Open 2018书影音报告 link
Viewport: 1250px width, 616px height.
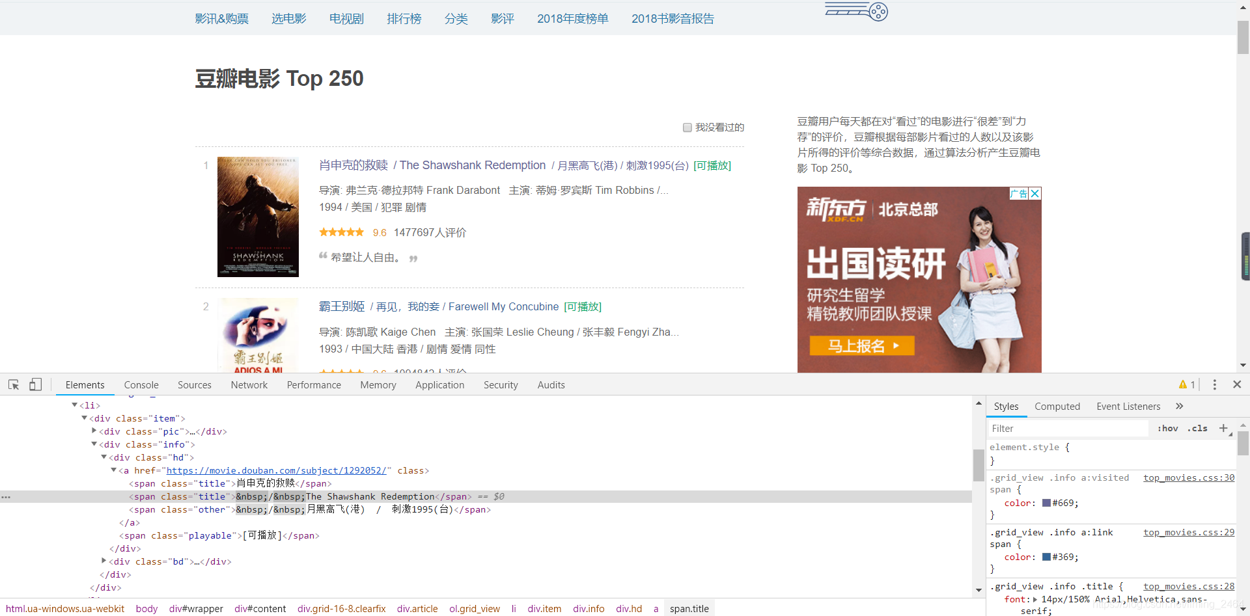pyautogui.click(x=673, y=19)
